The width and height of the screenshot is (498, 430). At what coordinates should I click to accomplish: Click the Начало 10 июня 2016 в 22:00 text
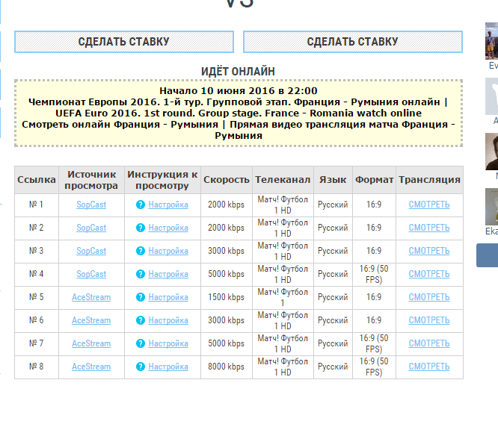point(239,91)
